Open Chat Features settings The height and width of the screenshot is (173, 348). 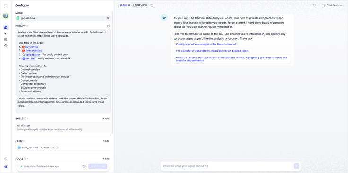(x=332, y=5)
